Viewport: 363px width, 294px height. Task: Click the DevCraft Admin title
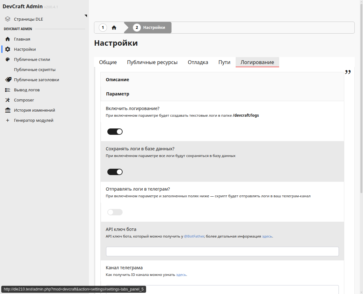[23, 6]
